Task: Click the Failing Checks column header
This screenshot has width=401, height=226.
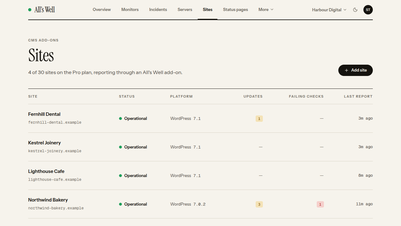Action: 306,96
